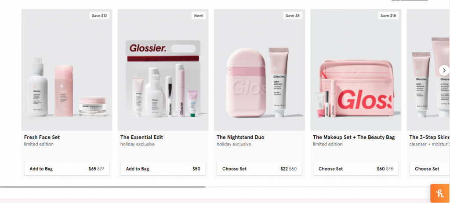Choose set for The Makeup Set
Image resolution: width=450 pixels, height=203 pixels.
(x=356, y=169)
